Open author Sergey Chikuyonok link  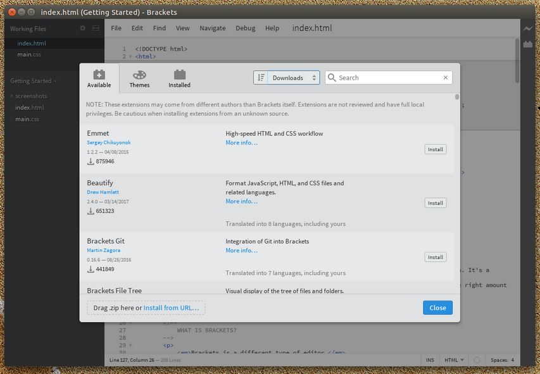click(109, 142)
